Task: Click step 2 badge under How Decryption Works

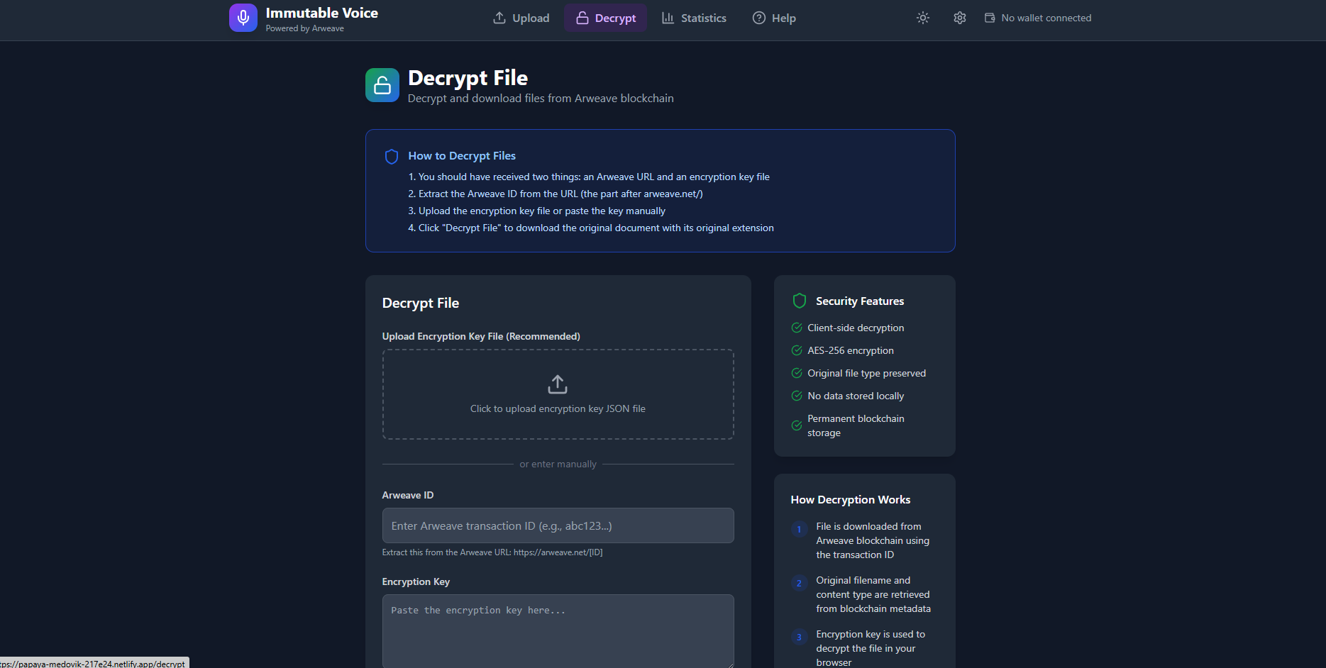Action: pos(800,583)
